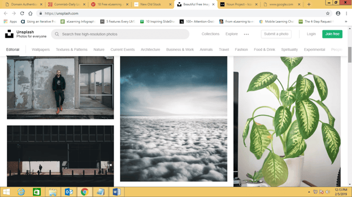The height and width of the screenshot is (197, 352).
Task: Open The 4-Step Request bookmark
Action: click(316, 22)
